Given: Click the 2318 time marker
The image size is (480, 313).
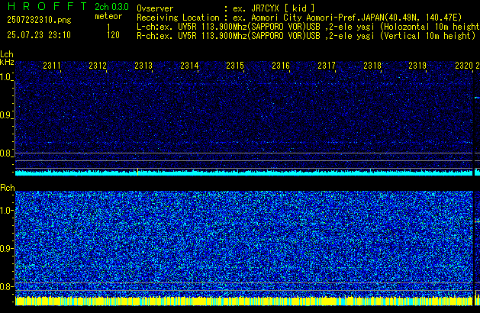Looking at the screenshot, I should [372, 66].
